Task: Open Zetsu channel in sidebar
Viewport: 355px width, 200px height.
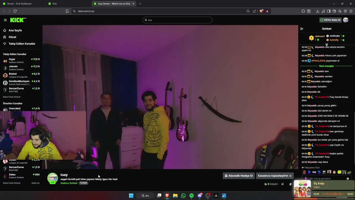Action: [21, 176]
